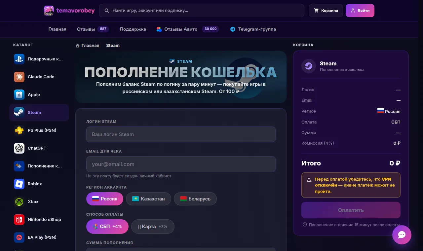The height and width of the screenshot is (251, 423).
Task: Open the Xbox catalog icon
Action: pyautogui.click(x=19, y=201)
